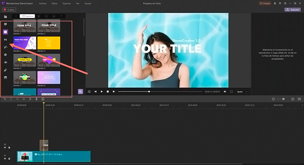Open the Ver menu
Image resolution: width=304 pixels, height=165 pixels.
[x=78, y=4]
